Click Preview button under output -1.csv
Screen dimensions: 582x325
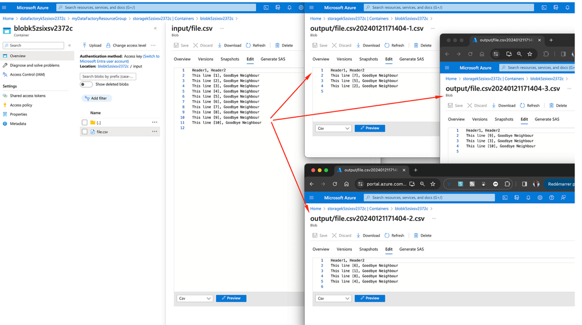point(370,128)
